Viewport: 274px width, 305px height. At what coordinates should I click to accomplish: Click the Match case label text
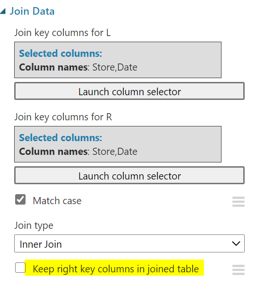tap(57, 201)
